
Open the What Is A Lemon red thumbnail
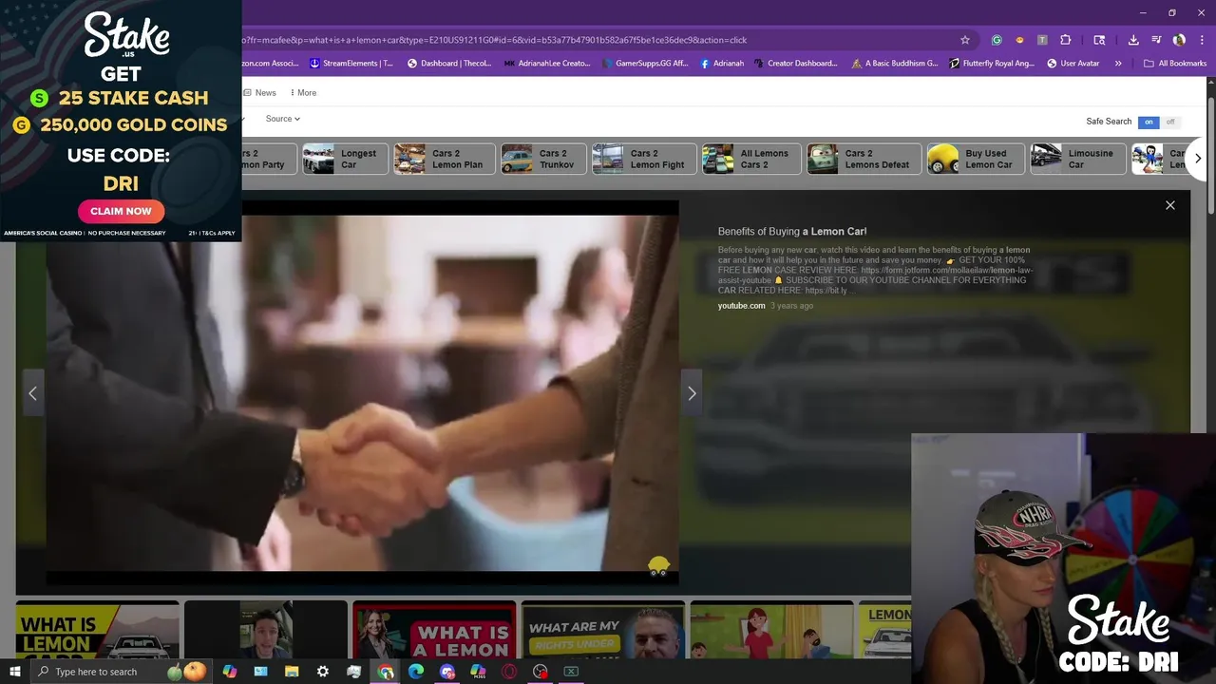tap(434, 630)
